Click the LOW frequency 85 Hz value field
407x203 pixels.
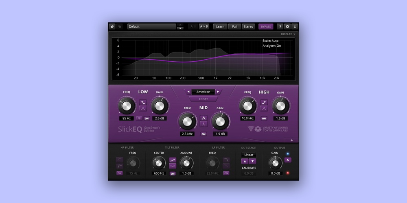126,119
